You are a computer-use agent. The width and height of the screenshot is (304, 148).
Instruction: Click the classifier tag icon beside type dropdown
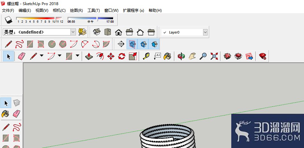(x=82, y=32)
